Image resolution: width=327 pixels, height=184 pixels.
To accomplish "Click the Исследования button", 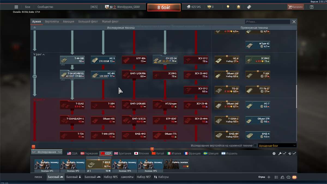I will [x=47, y=152].
